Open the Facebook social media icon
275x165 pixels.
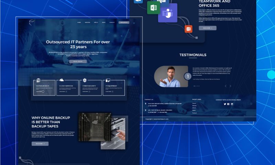[228, 104]
